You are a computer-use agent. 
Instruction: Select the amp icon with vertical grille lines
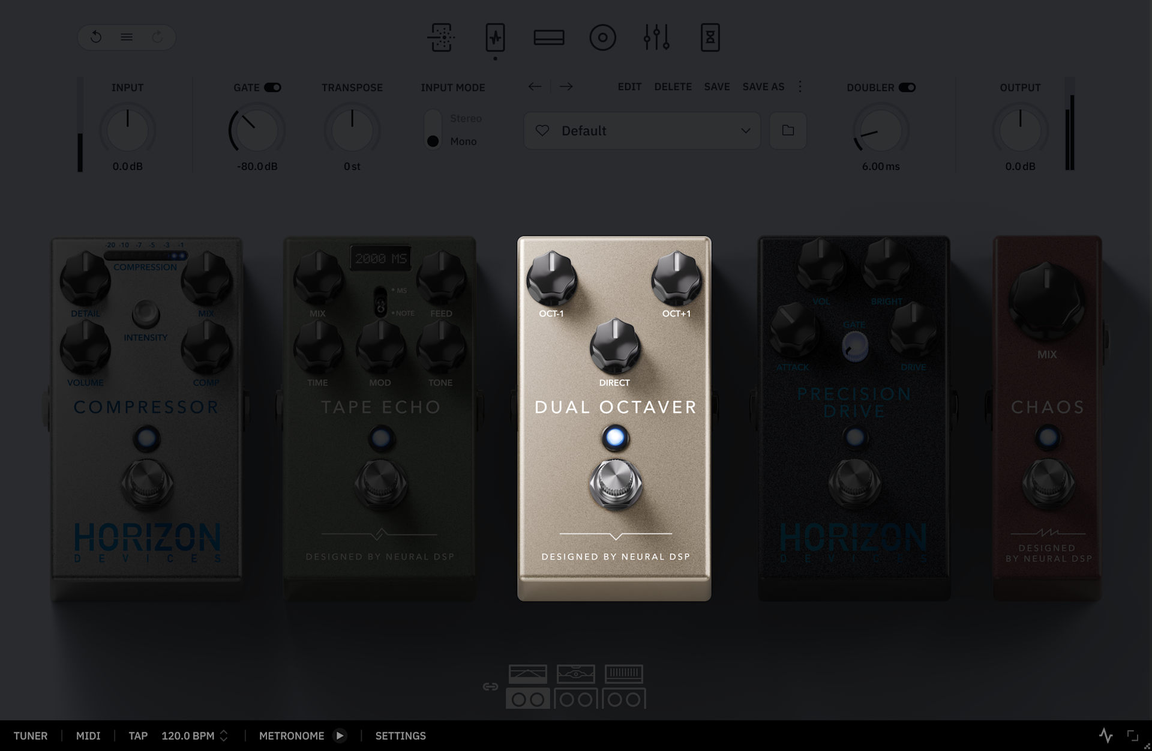coord(624,674)
